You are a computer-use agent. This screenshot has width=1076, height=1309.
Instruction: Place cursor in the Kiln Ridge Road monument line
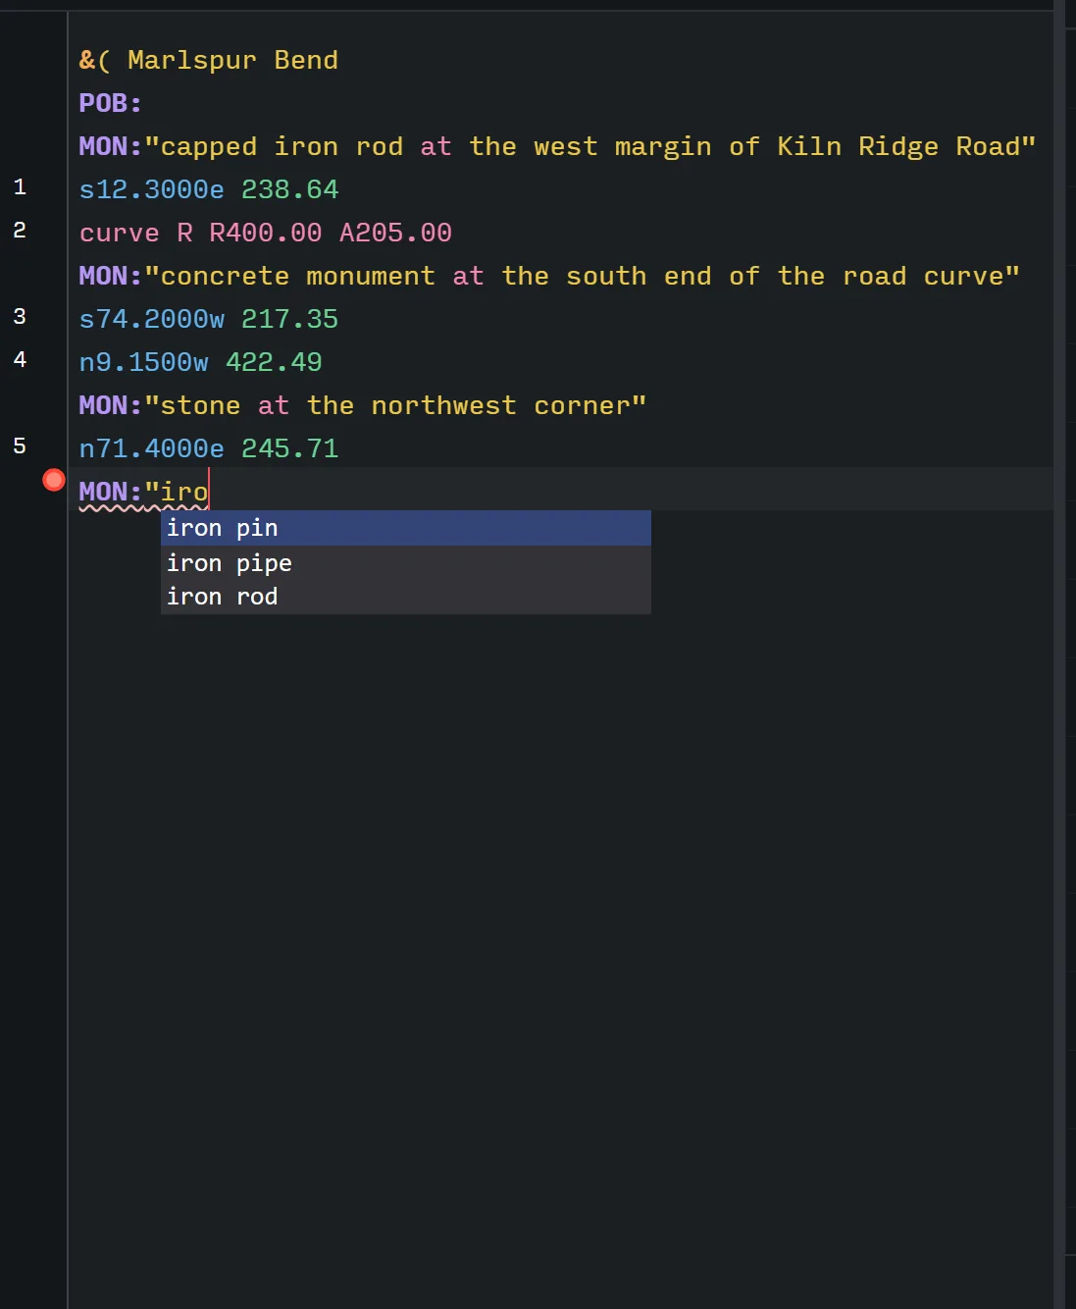coord(557,146)
